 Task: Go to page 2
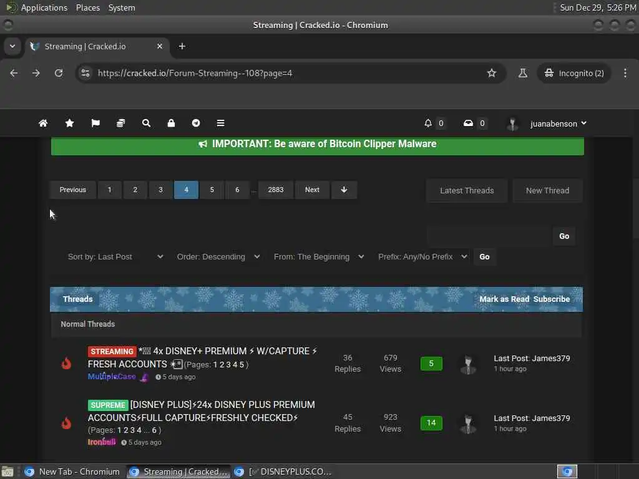click(x=135, y=190)
